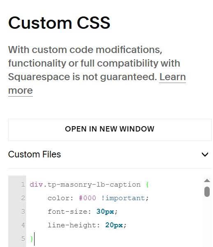This screenshot has height=247, width=213.
Task: Click the Custom Files section label
Action: coord(35,154)
